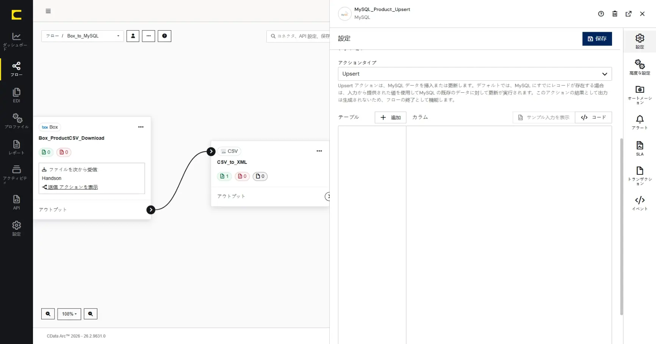This screenshot has height=344, width=656.
Task: Open the Box connector ellipsis menu
Action: [x=141, y=127]
